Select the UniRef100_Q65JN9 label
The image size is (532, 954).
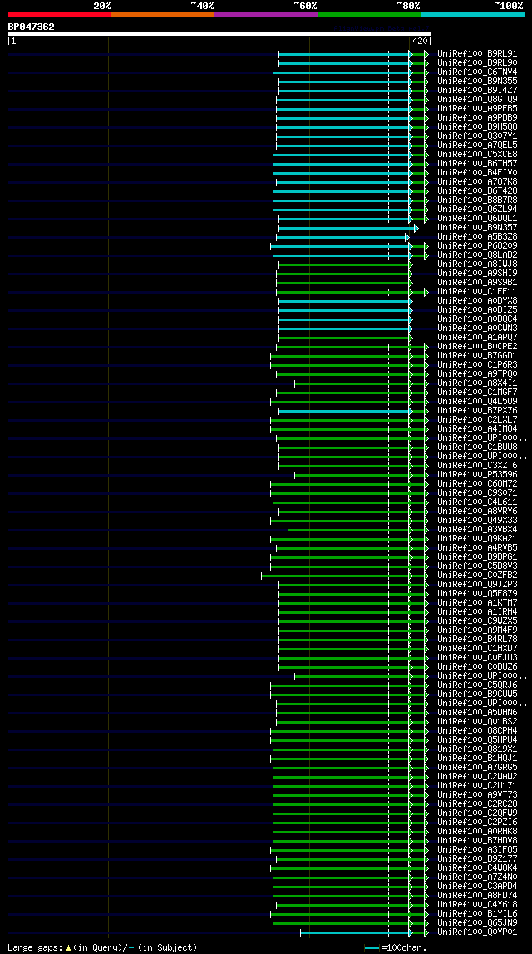pos(477,923)
